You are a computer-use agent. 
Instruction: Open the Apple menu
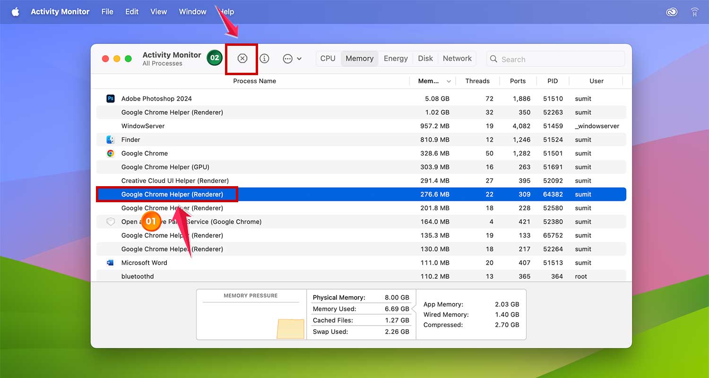(15, 11)
